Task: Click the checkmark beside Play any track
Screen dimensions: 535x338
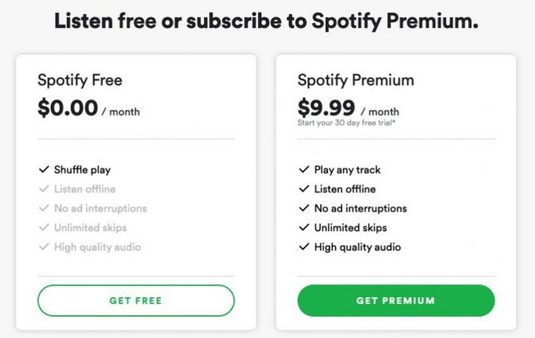Action: [x=303, y=170]
